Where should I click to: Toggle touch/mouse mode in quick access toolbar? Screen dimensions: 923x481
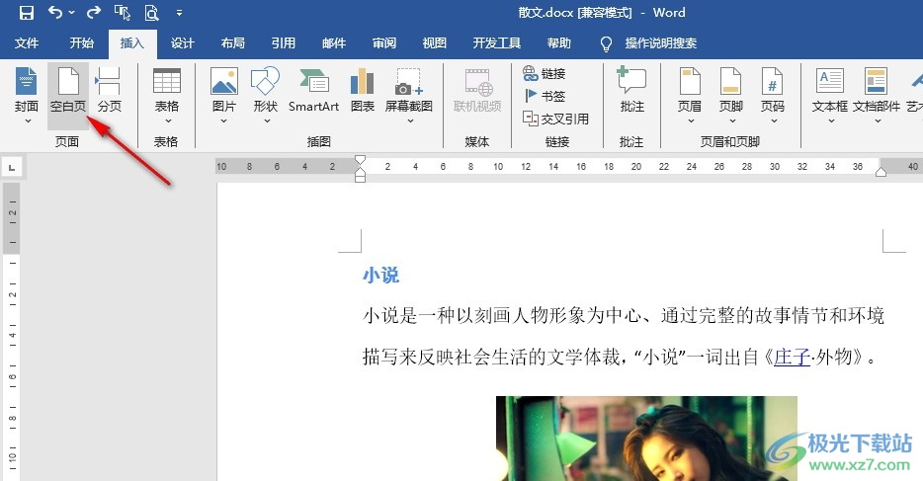[x=123, y=13]
